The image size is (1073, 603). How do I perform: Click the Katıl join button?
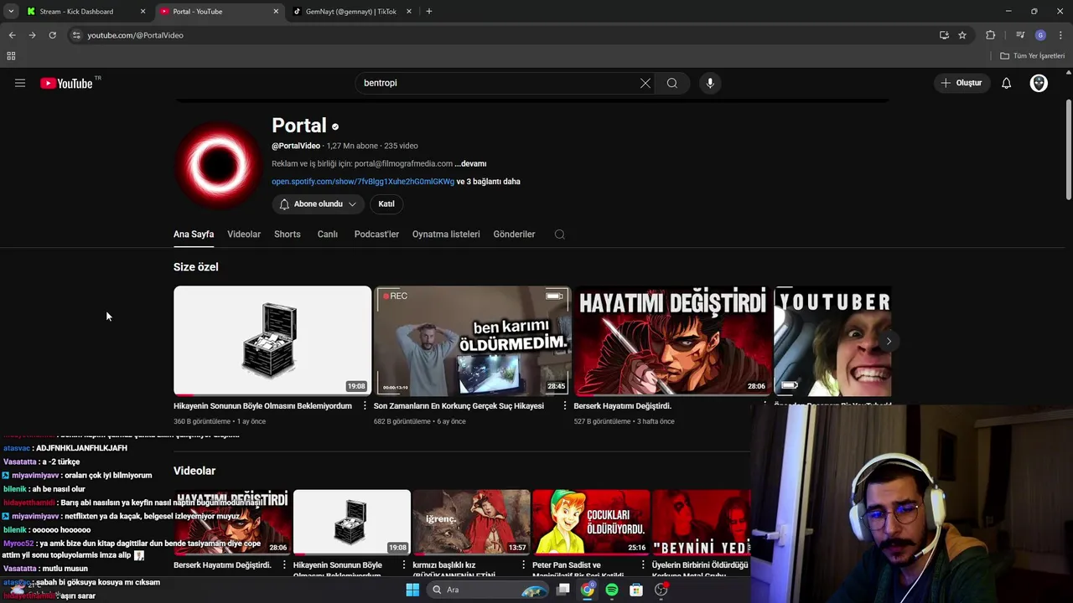[x=386, y=204]
